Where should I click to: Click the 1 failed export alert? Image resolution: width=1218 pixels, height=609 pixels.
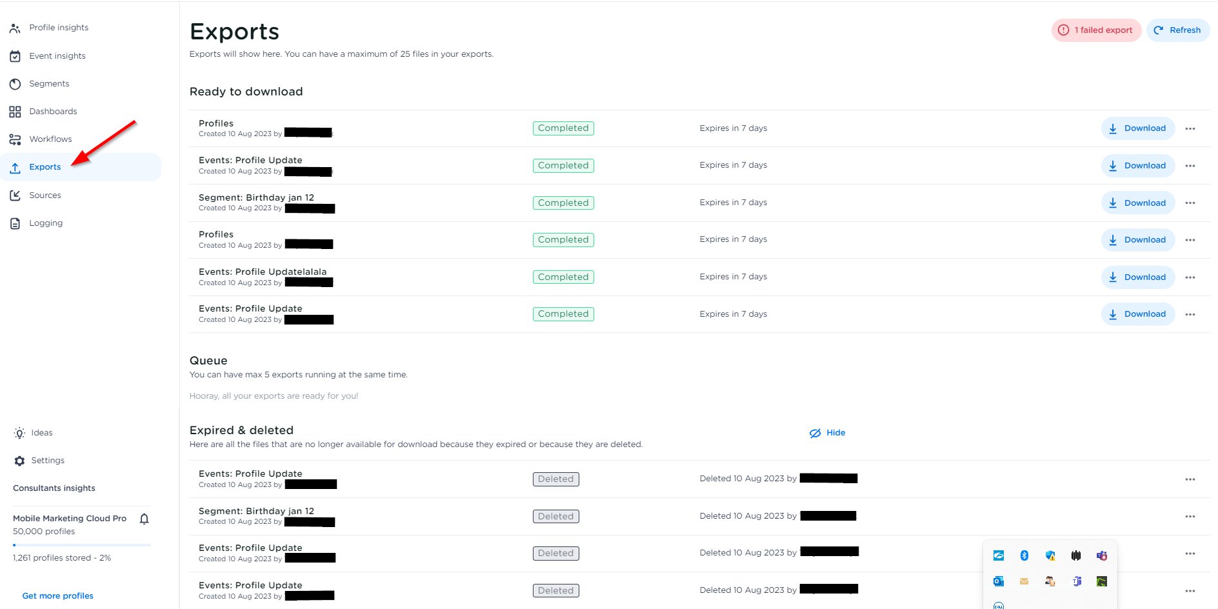(1096, 30)
